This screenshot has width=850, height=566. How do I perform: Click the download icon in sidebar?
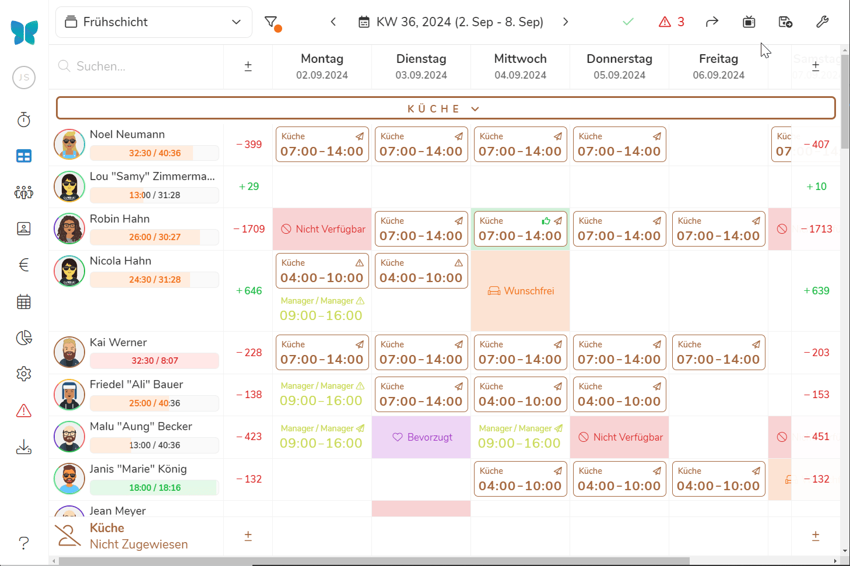point(24,448)
